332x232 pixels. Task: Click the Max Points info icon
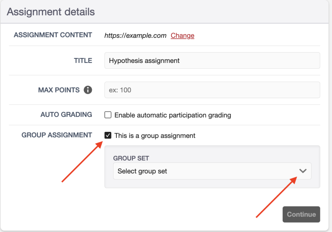88,90
